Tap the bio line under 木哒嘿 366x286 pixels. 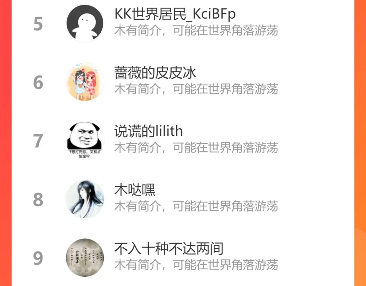point(196,206)
